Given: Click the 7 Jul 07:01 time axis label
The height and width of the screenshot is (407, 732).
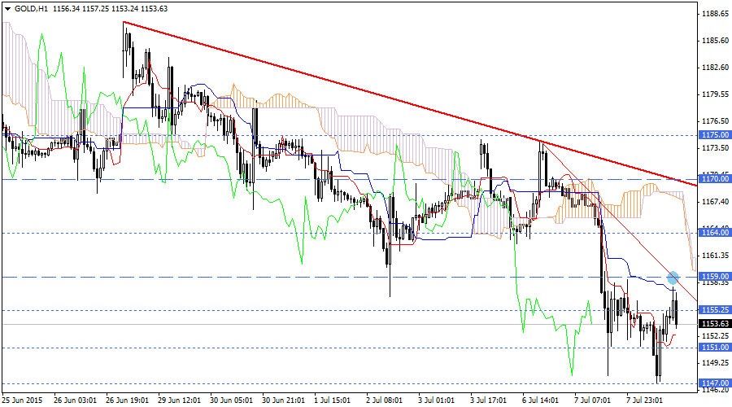Looking at the screenshot, I should click(593, 400).
